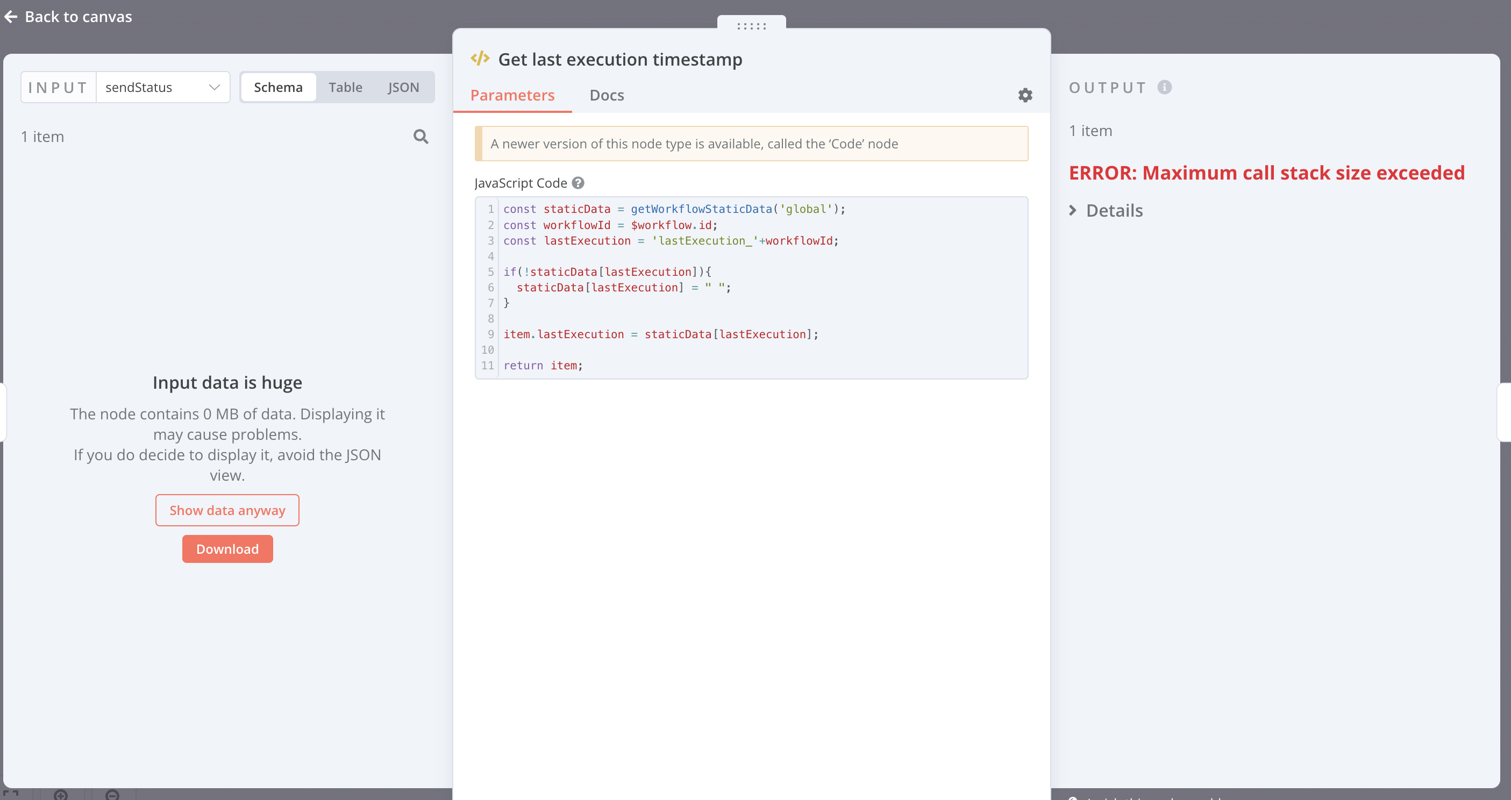
Task: Click the sendStatus dropdown chevron
Action: [x=214, y=87]
